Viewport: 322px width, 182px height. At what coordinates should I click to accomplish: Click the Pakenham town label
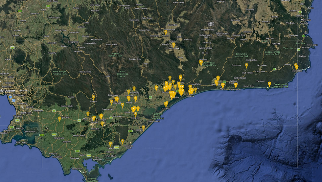37,110
